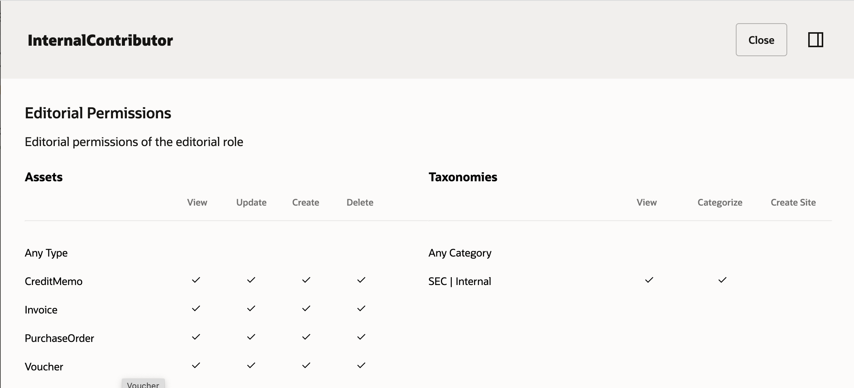Image resolution: width=854 pixels, height=388 pixels.
Task: Click the Categorize column header
Action: [x=720, y=203]
